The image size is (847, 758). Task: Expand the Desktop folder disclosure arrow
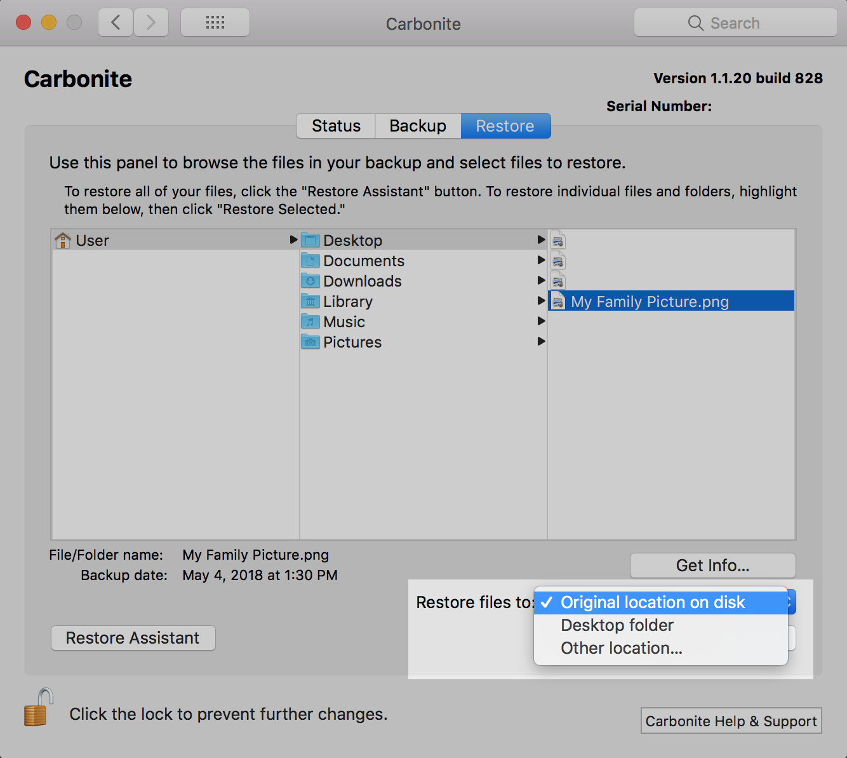[x=541, y=240]
